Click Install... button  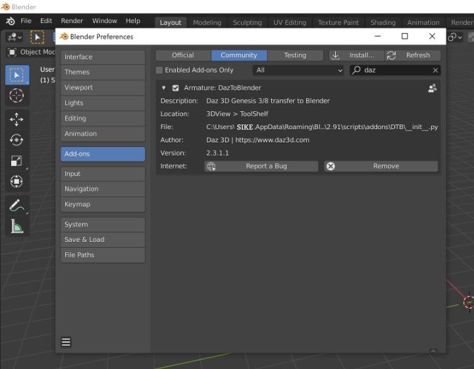[x=356, y=55]
